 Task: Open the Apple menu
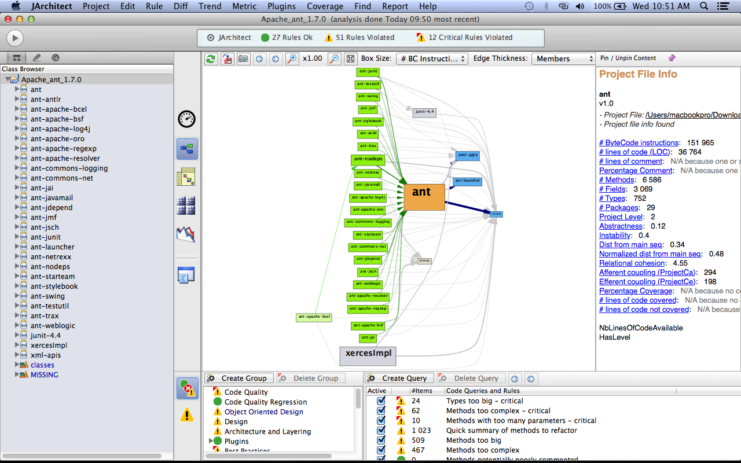coord(16,6)
